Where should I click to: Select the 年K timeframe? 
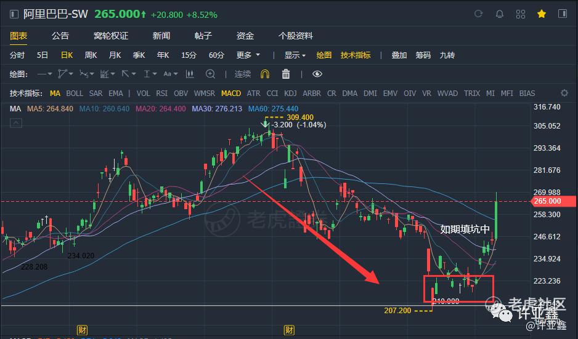(x=163, y=55)
